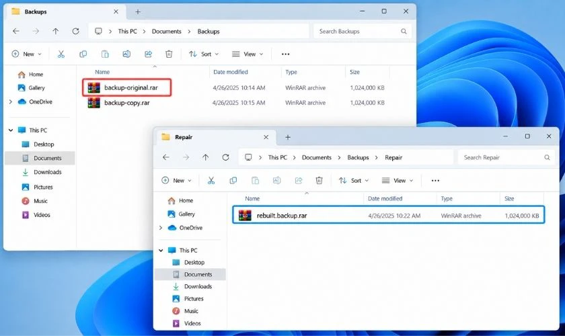
Task: Open Downloads in Repair window sidebar
Action: click(192, 286)
